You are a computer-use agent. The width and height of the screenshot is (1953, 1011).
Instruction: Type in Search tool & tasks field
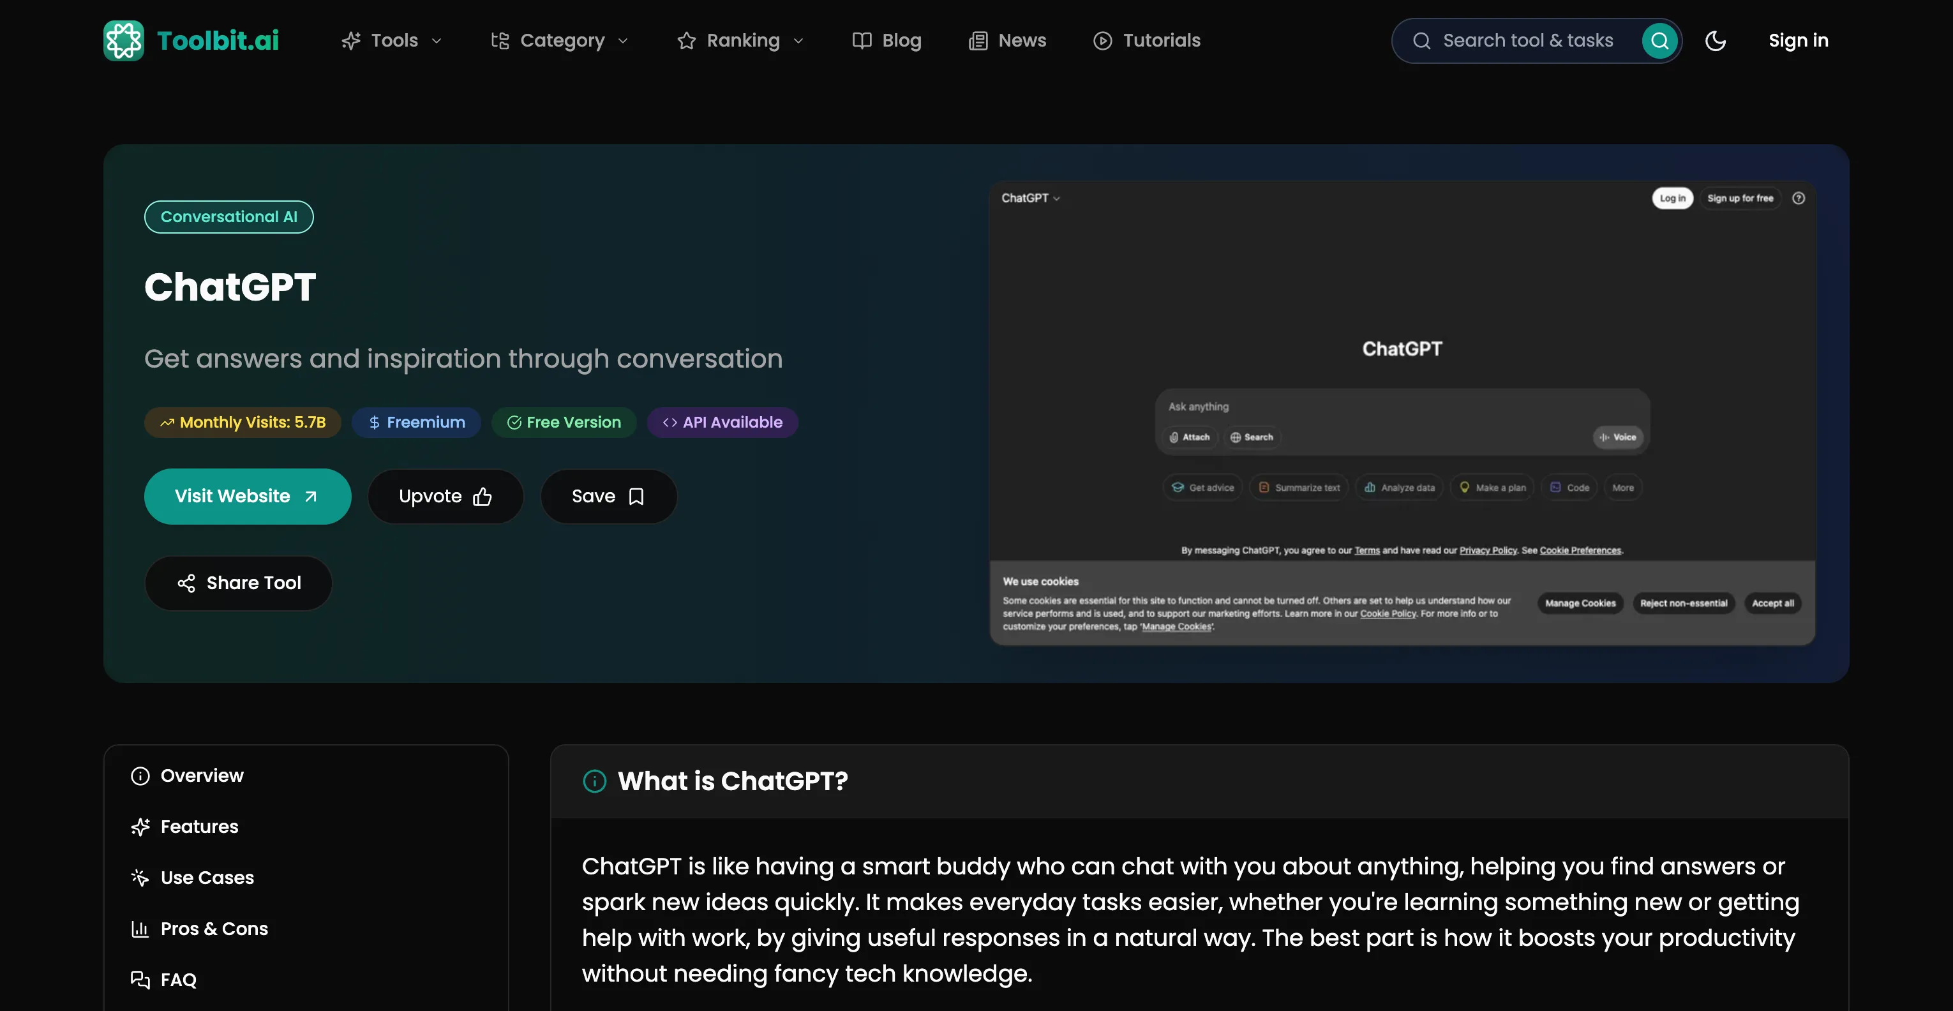(x=1526, y=40)
